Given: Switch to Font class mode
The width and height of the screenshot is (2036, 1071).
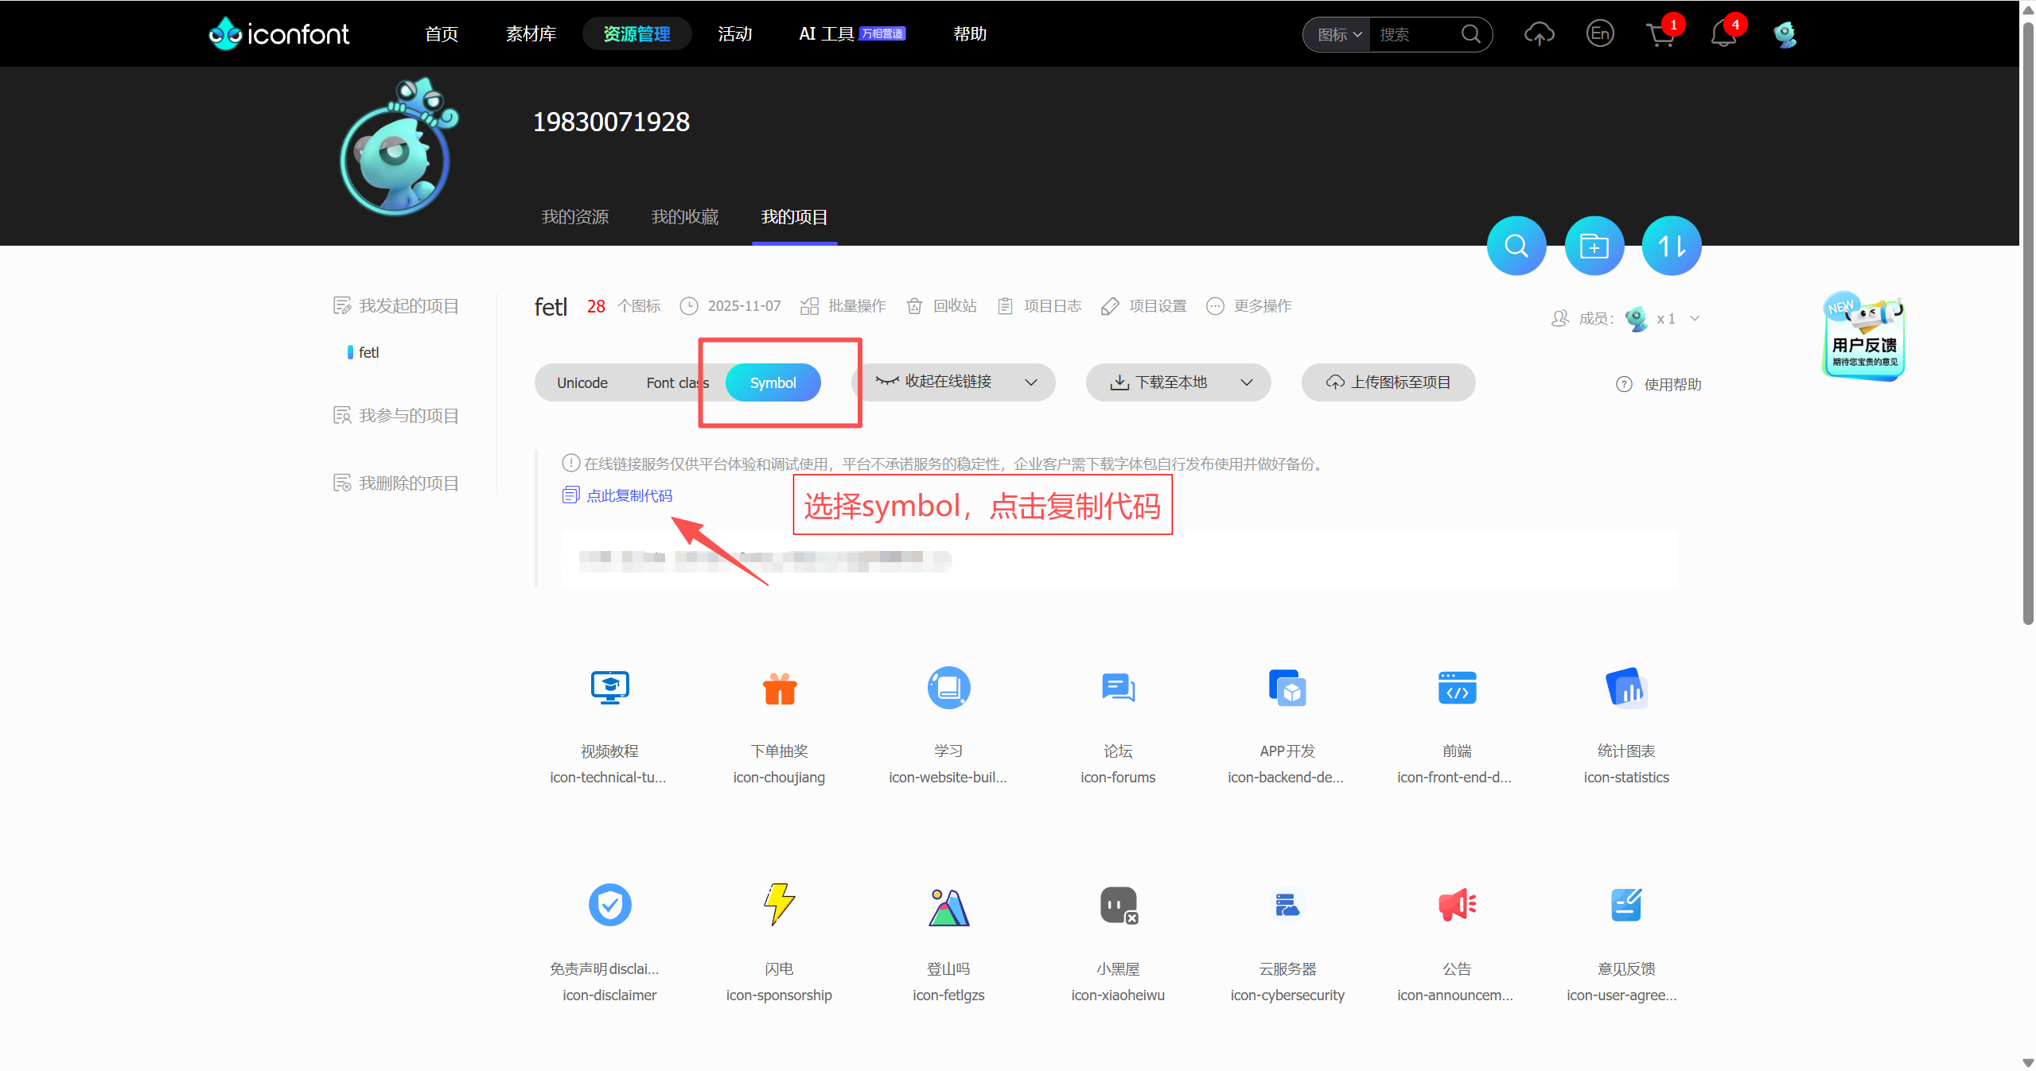Looking at the screenshot, I should [677, 382].
